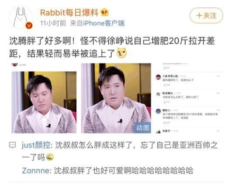Open comments via the speech bubble icon
This screenshot has height=186, width=238.
click(x=13, y=145)
